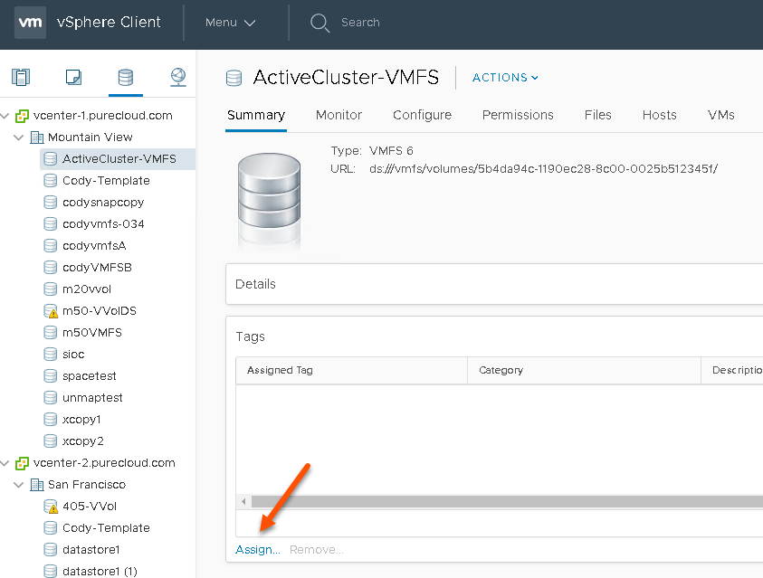Click the m50VMFS datastore icon
The height and width of the screenshot is (578, 763).
[x=51, y=333]
